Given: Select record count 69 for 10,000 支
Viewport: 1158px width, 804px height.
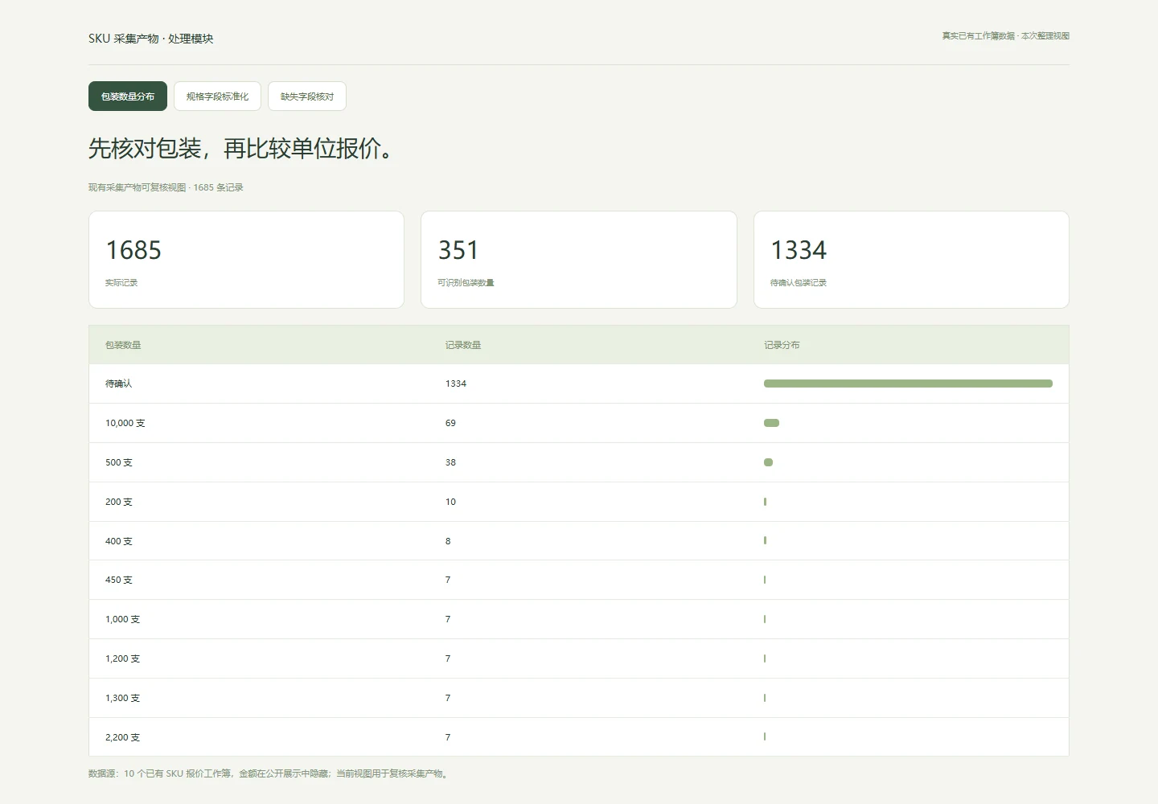Looking at the screenshot, I should pyautogui.click(x=450, y=423).
